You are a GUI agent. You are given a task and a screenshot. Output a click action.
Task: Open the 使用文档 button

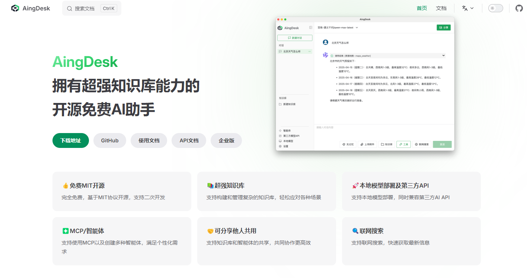(x=149, y=140)
